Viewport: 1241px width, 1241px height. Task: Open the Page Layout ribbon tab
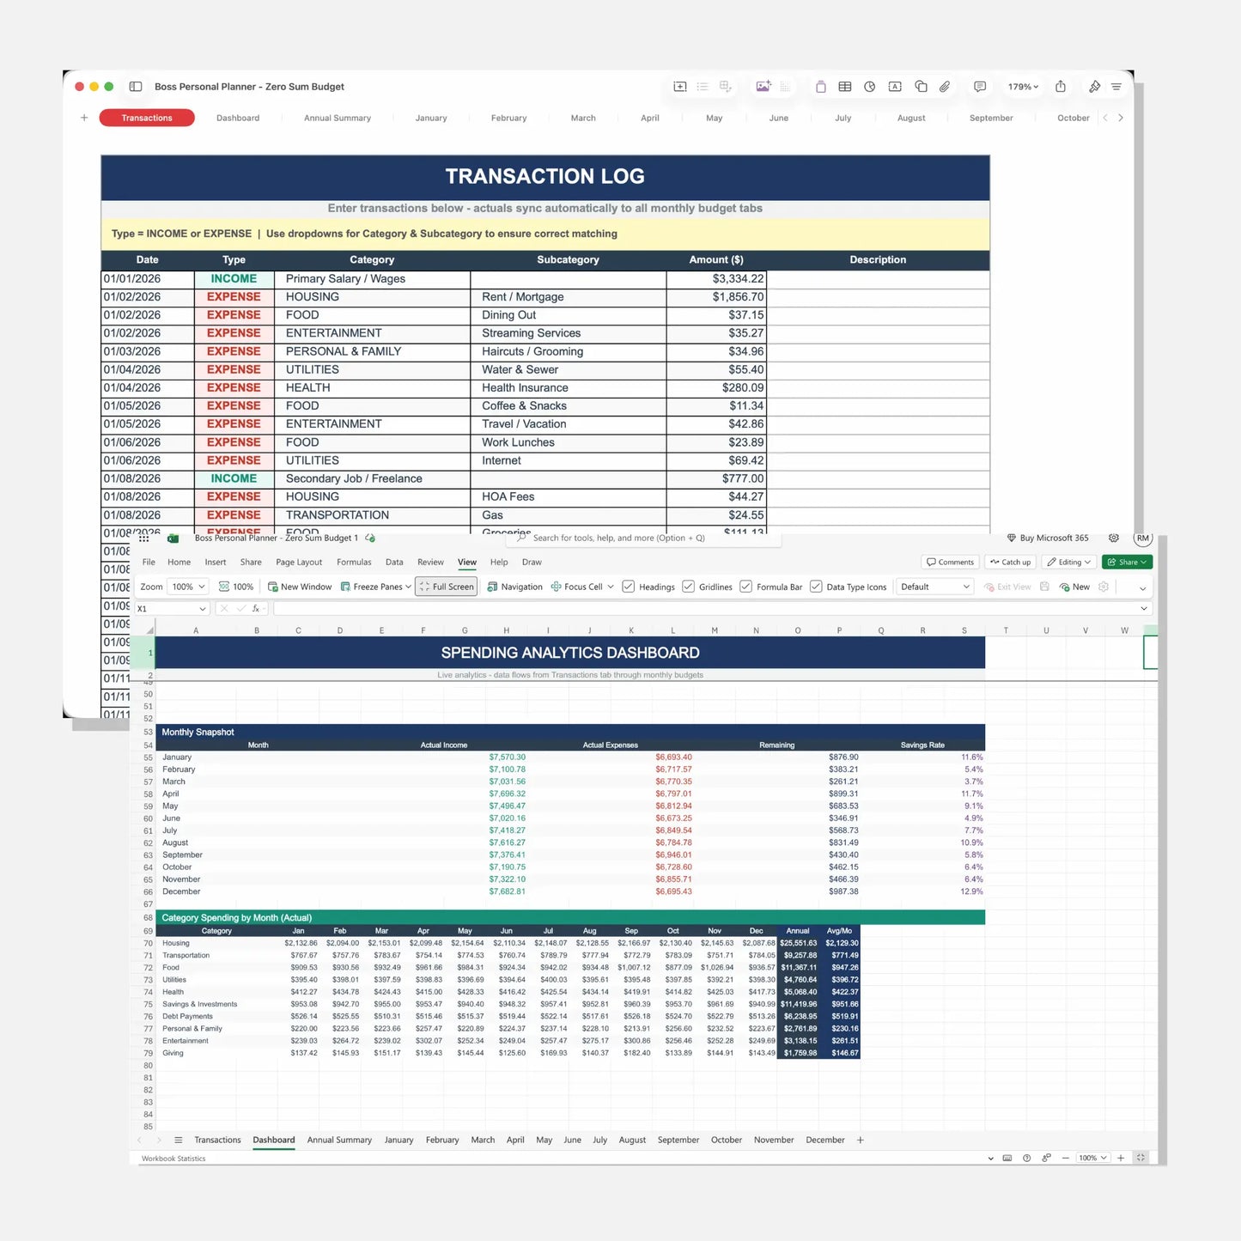click(x=299, y=563)
